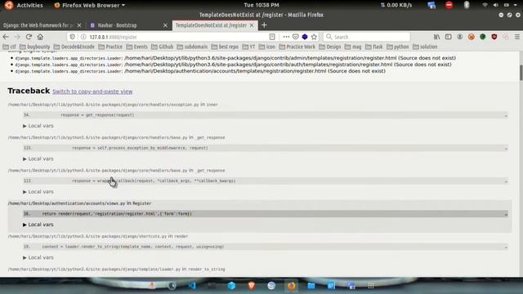The height and width of the screenshot is (294, 523).
Task: Toggle reader view for this page
Action: (272, 37)
